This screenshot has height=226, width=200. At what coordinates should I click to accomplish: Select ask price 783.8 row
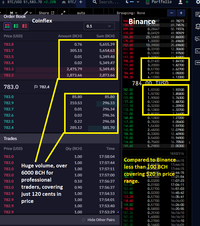[x=60, y=44]
